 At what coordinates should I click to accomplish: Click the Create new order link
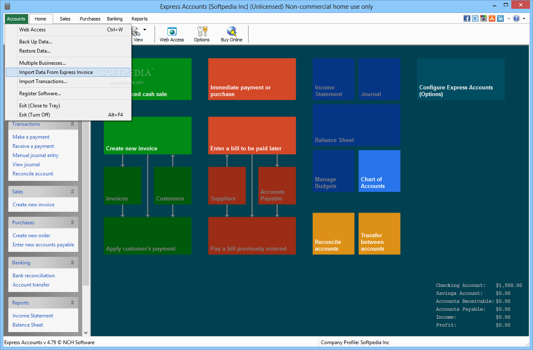(31, 236)
